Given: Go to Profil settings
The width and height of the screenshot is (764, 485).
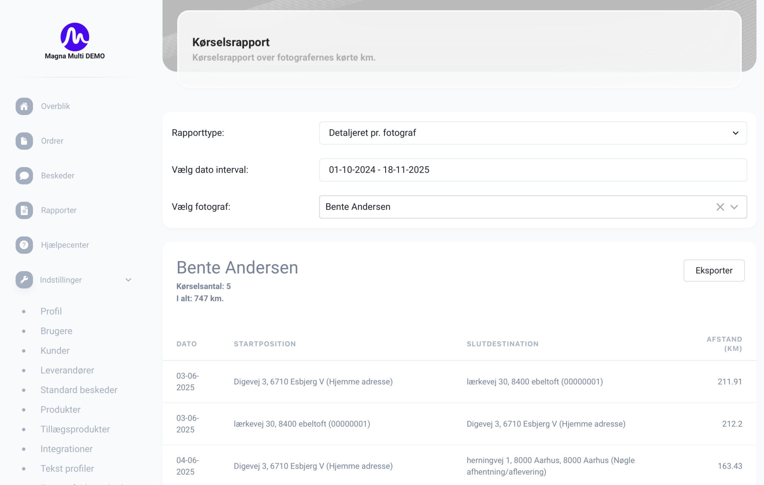Looking at the screenshot, I should [x=51, y=311].
